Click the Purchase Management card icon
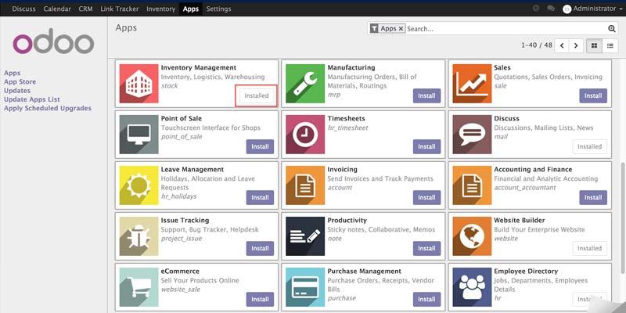This screenshot has height=313, width=626. pyautogui.click(x=305, y=287)
